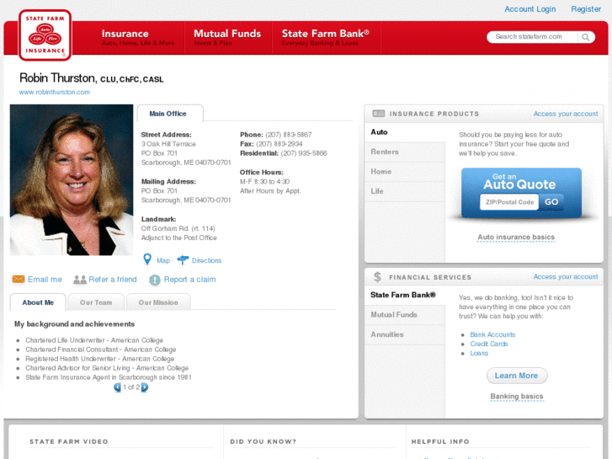This screenshot has width=612, height=459.
Task: Select the Auto insurance product tab
Action: [x=405, y=132]
